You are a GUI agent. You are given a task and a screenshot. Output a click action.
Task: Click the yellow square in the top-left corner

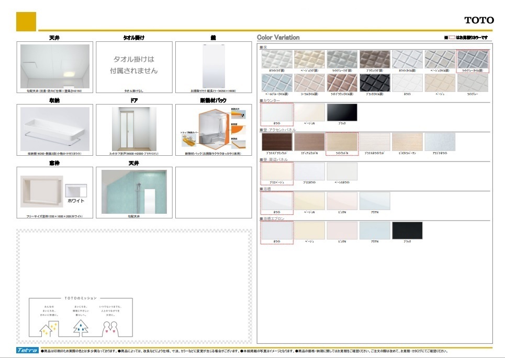tap(26, 21)
